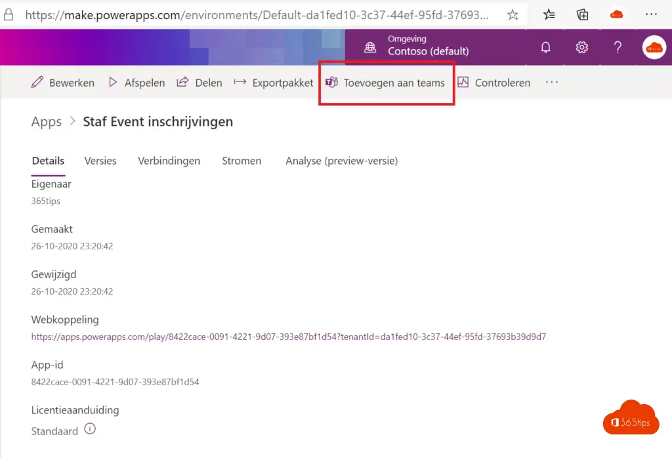Click Afspelen to play the app
This screenshot has height=458, width=672.
[136, 82]
